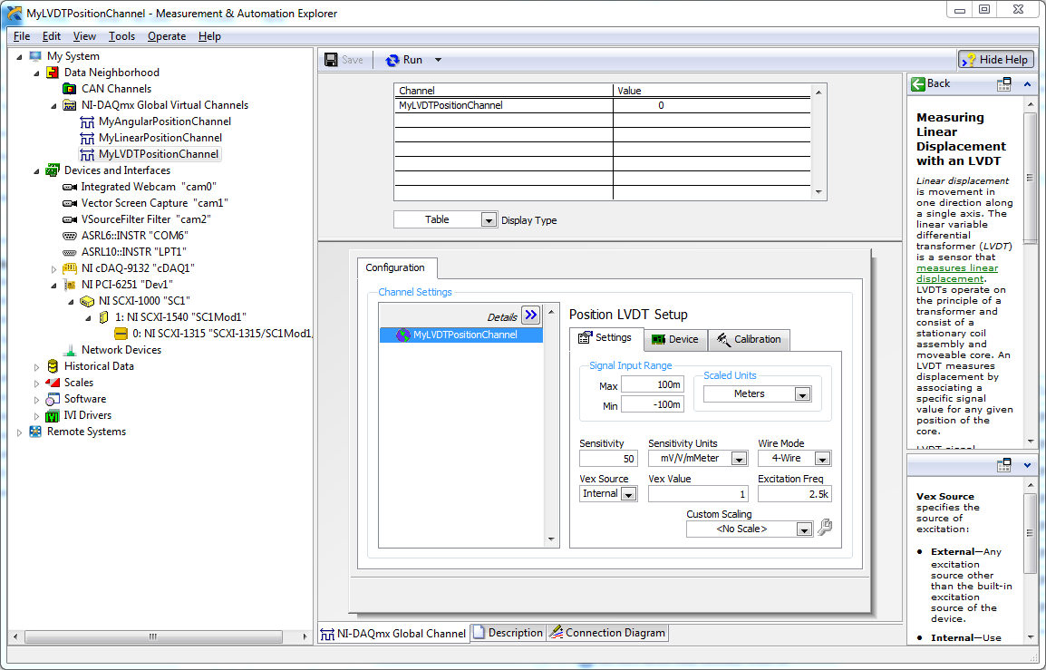Expand the lower help pane chevron
Viewport: 1046px width, 670px height.
(x=1027, y=466)
